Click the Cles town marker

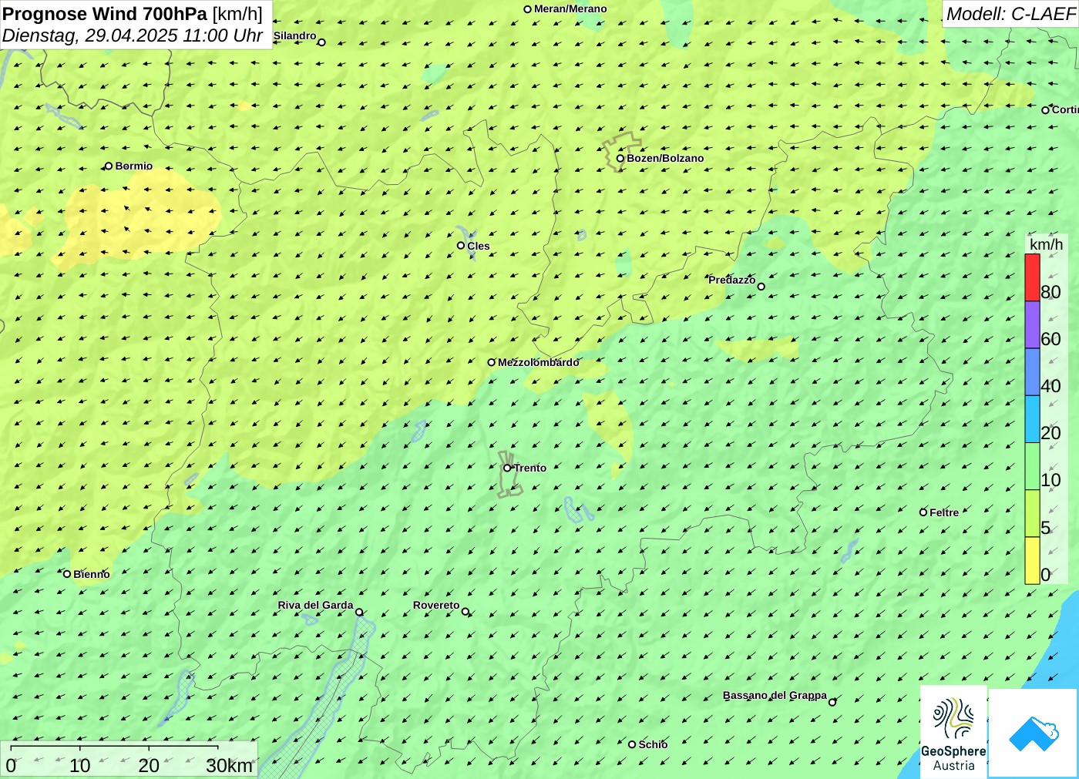461,245
